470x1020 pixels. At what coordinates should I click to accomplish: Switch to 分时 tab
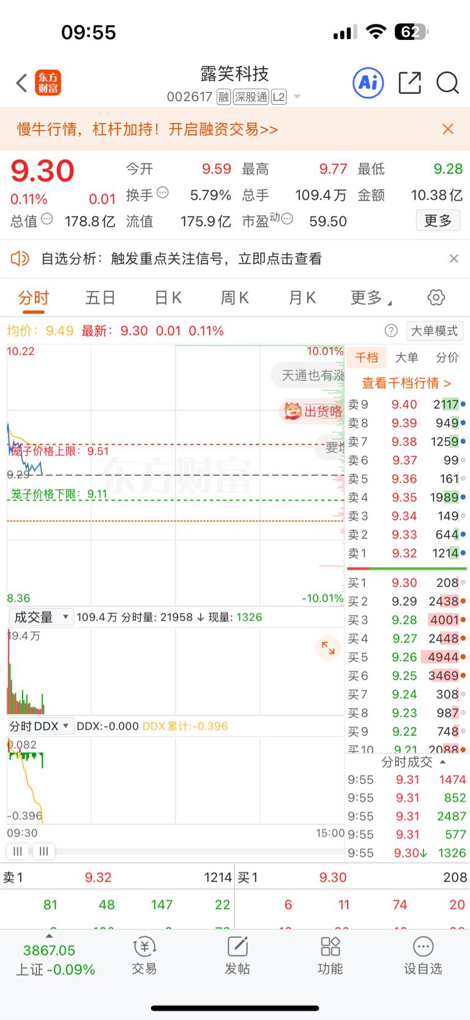pyautogui.click(x=34, y=298)
